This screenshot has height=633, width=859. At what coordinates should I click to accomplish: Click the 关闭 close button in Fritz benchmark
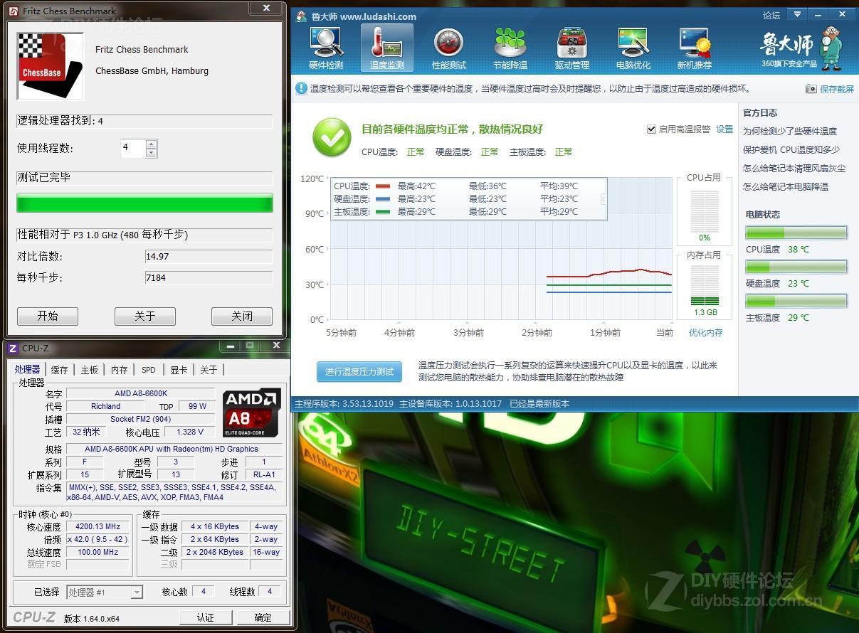pos(242,316)
